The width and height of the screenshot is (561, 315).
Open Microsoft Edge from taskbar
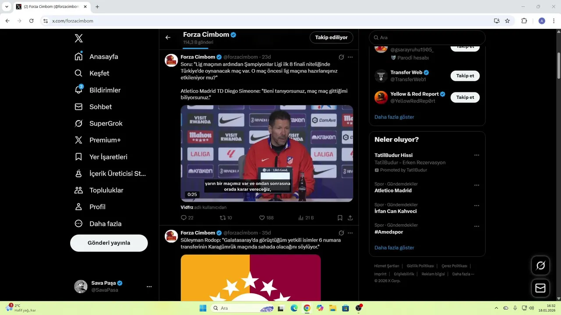click(x=294, y=308)
